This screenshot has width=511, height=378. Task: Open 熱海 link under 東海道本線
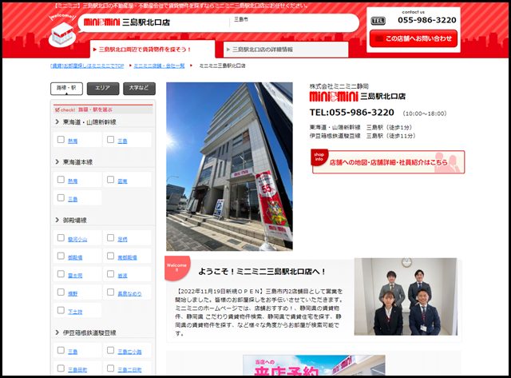click(73, 181)
